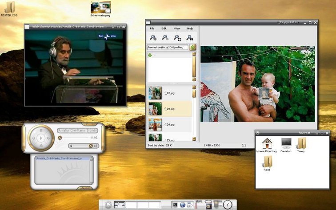The width and height of the screenshot is (336, 210).
Task: Click the directory list scroll down arrow
Action: tap(194, 79)
